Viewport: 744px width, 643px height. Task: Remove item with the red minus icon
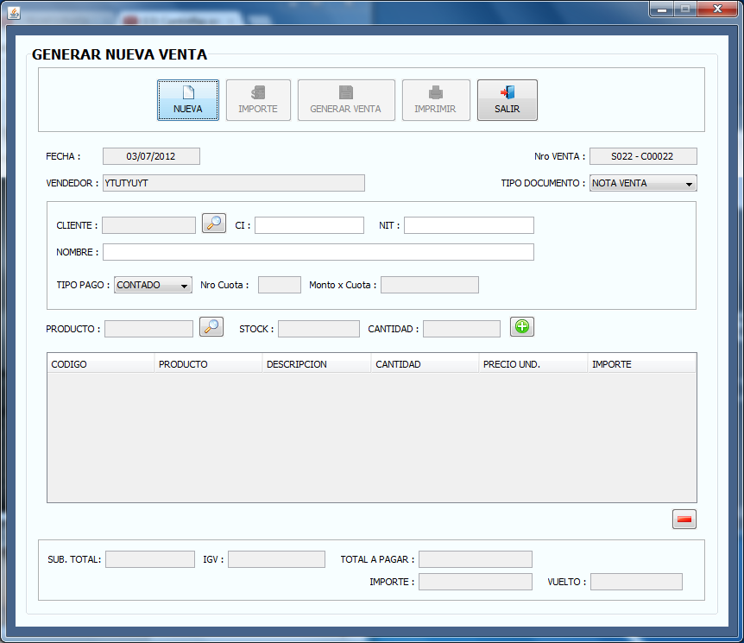(x=684, y=519)
